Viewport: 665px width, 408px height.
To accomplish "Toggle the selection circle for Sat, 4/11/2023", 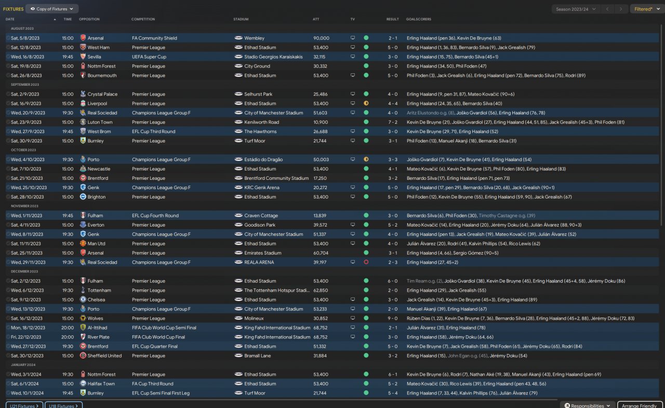I will point(8,225).
